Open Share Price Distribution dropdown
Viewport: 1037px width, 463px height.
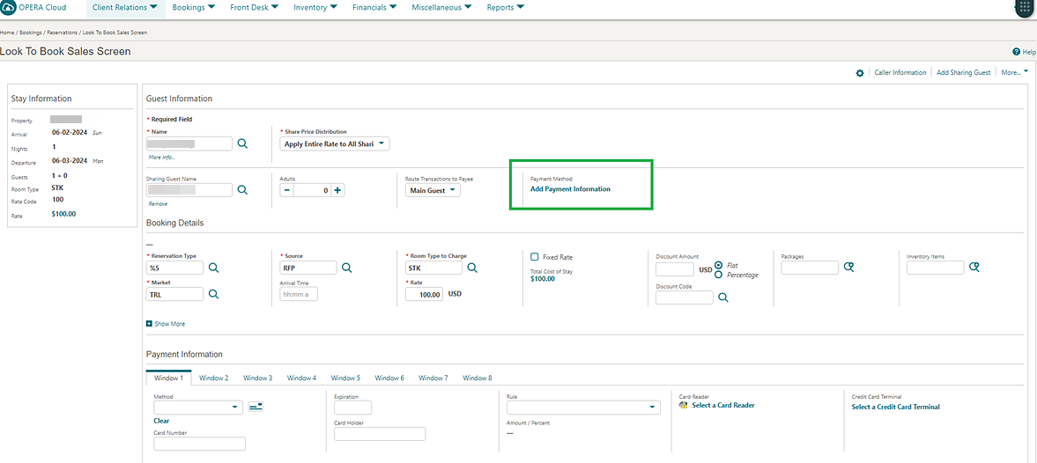(335, 143)
